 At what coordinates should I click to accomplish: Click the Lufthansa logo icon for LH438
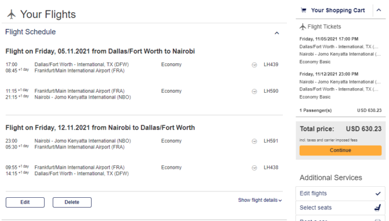pos(254,168)
